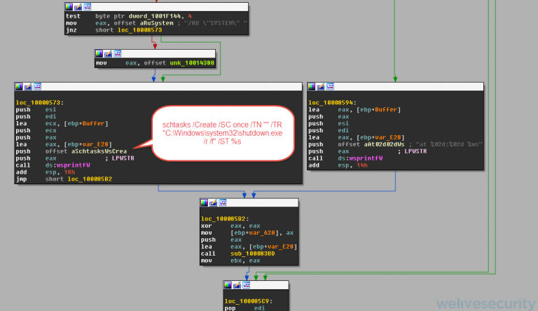Viewport: 538px width, 311px height.
Task: Click the 'mov ebx, eax' instruction
Action: pyautogui.click(x=230, y=261)
